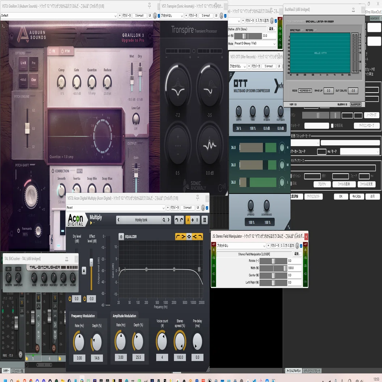Copy setting A to B in Multiply
This screenshot has height=382, width=382.
click(192, 220)
